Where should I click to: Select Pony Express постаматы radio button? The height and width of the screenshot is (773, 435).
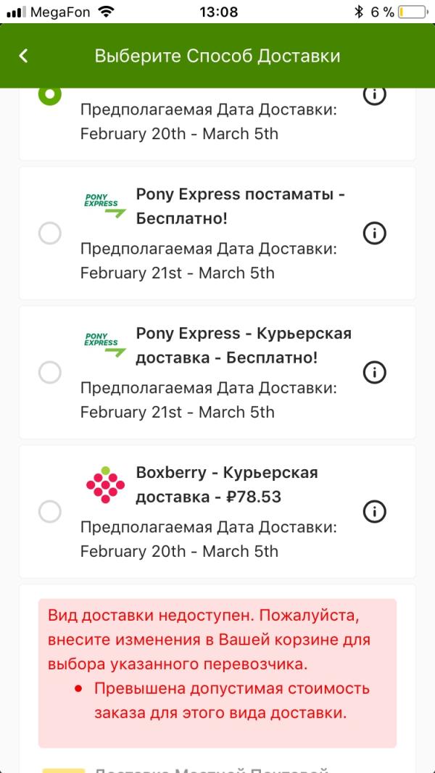[49, 233]
